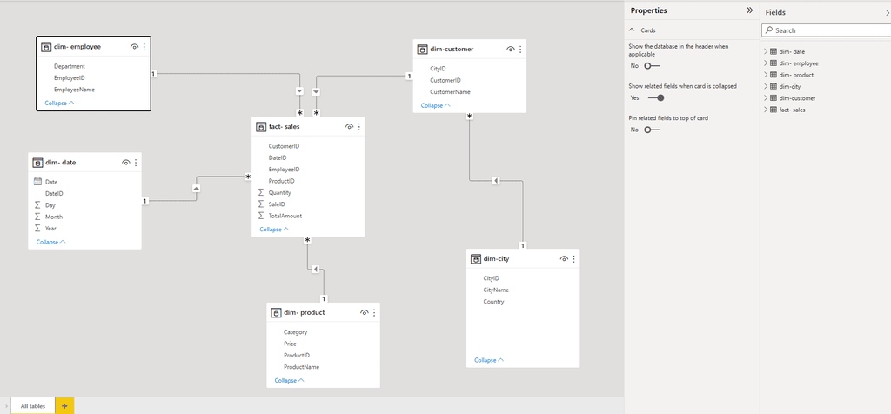Collapse the dim- date card
891x414 pixels.
(51, 242)
